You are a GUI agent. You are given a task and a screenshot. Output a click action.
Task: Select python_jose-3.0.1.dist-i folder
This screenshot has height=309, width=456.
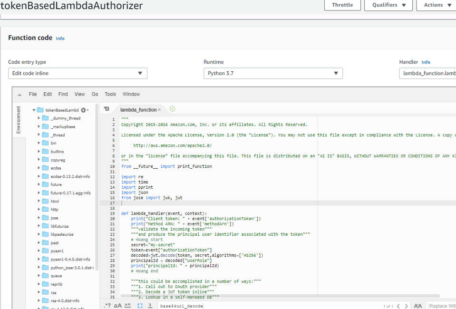[x=72, y=268]
